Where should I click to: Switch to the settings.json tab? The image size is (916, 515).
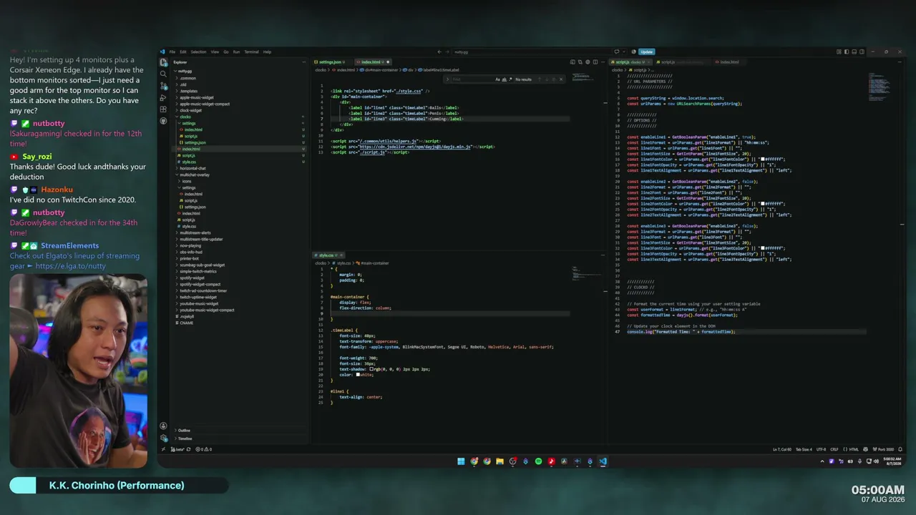[330, 62]
